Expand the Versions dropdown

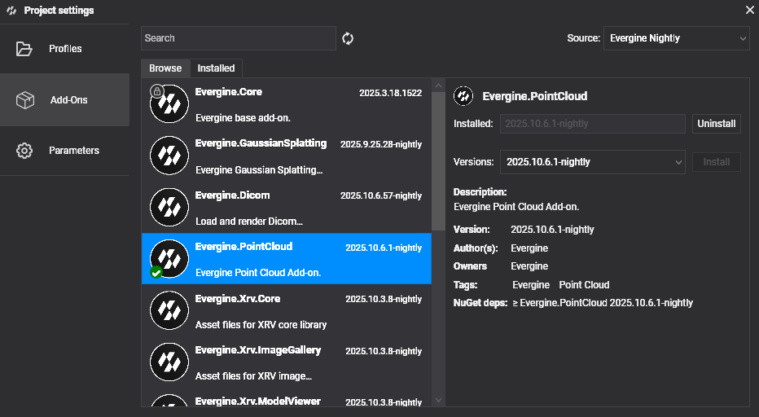tap(592, 162)
